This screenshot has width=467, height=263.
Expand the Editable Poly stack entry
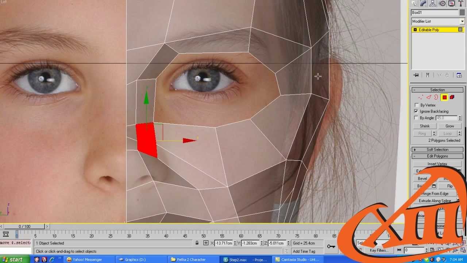tap(415, 30)
